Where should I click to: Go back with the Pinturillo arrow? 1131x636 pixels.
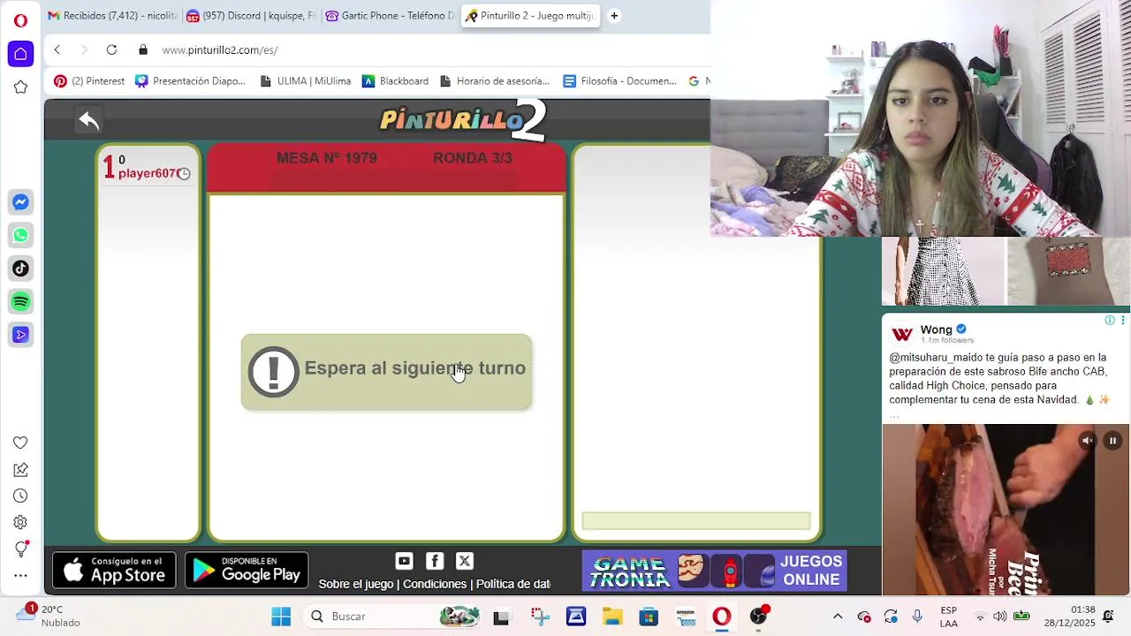click(88, 120)
